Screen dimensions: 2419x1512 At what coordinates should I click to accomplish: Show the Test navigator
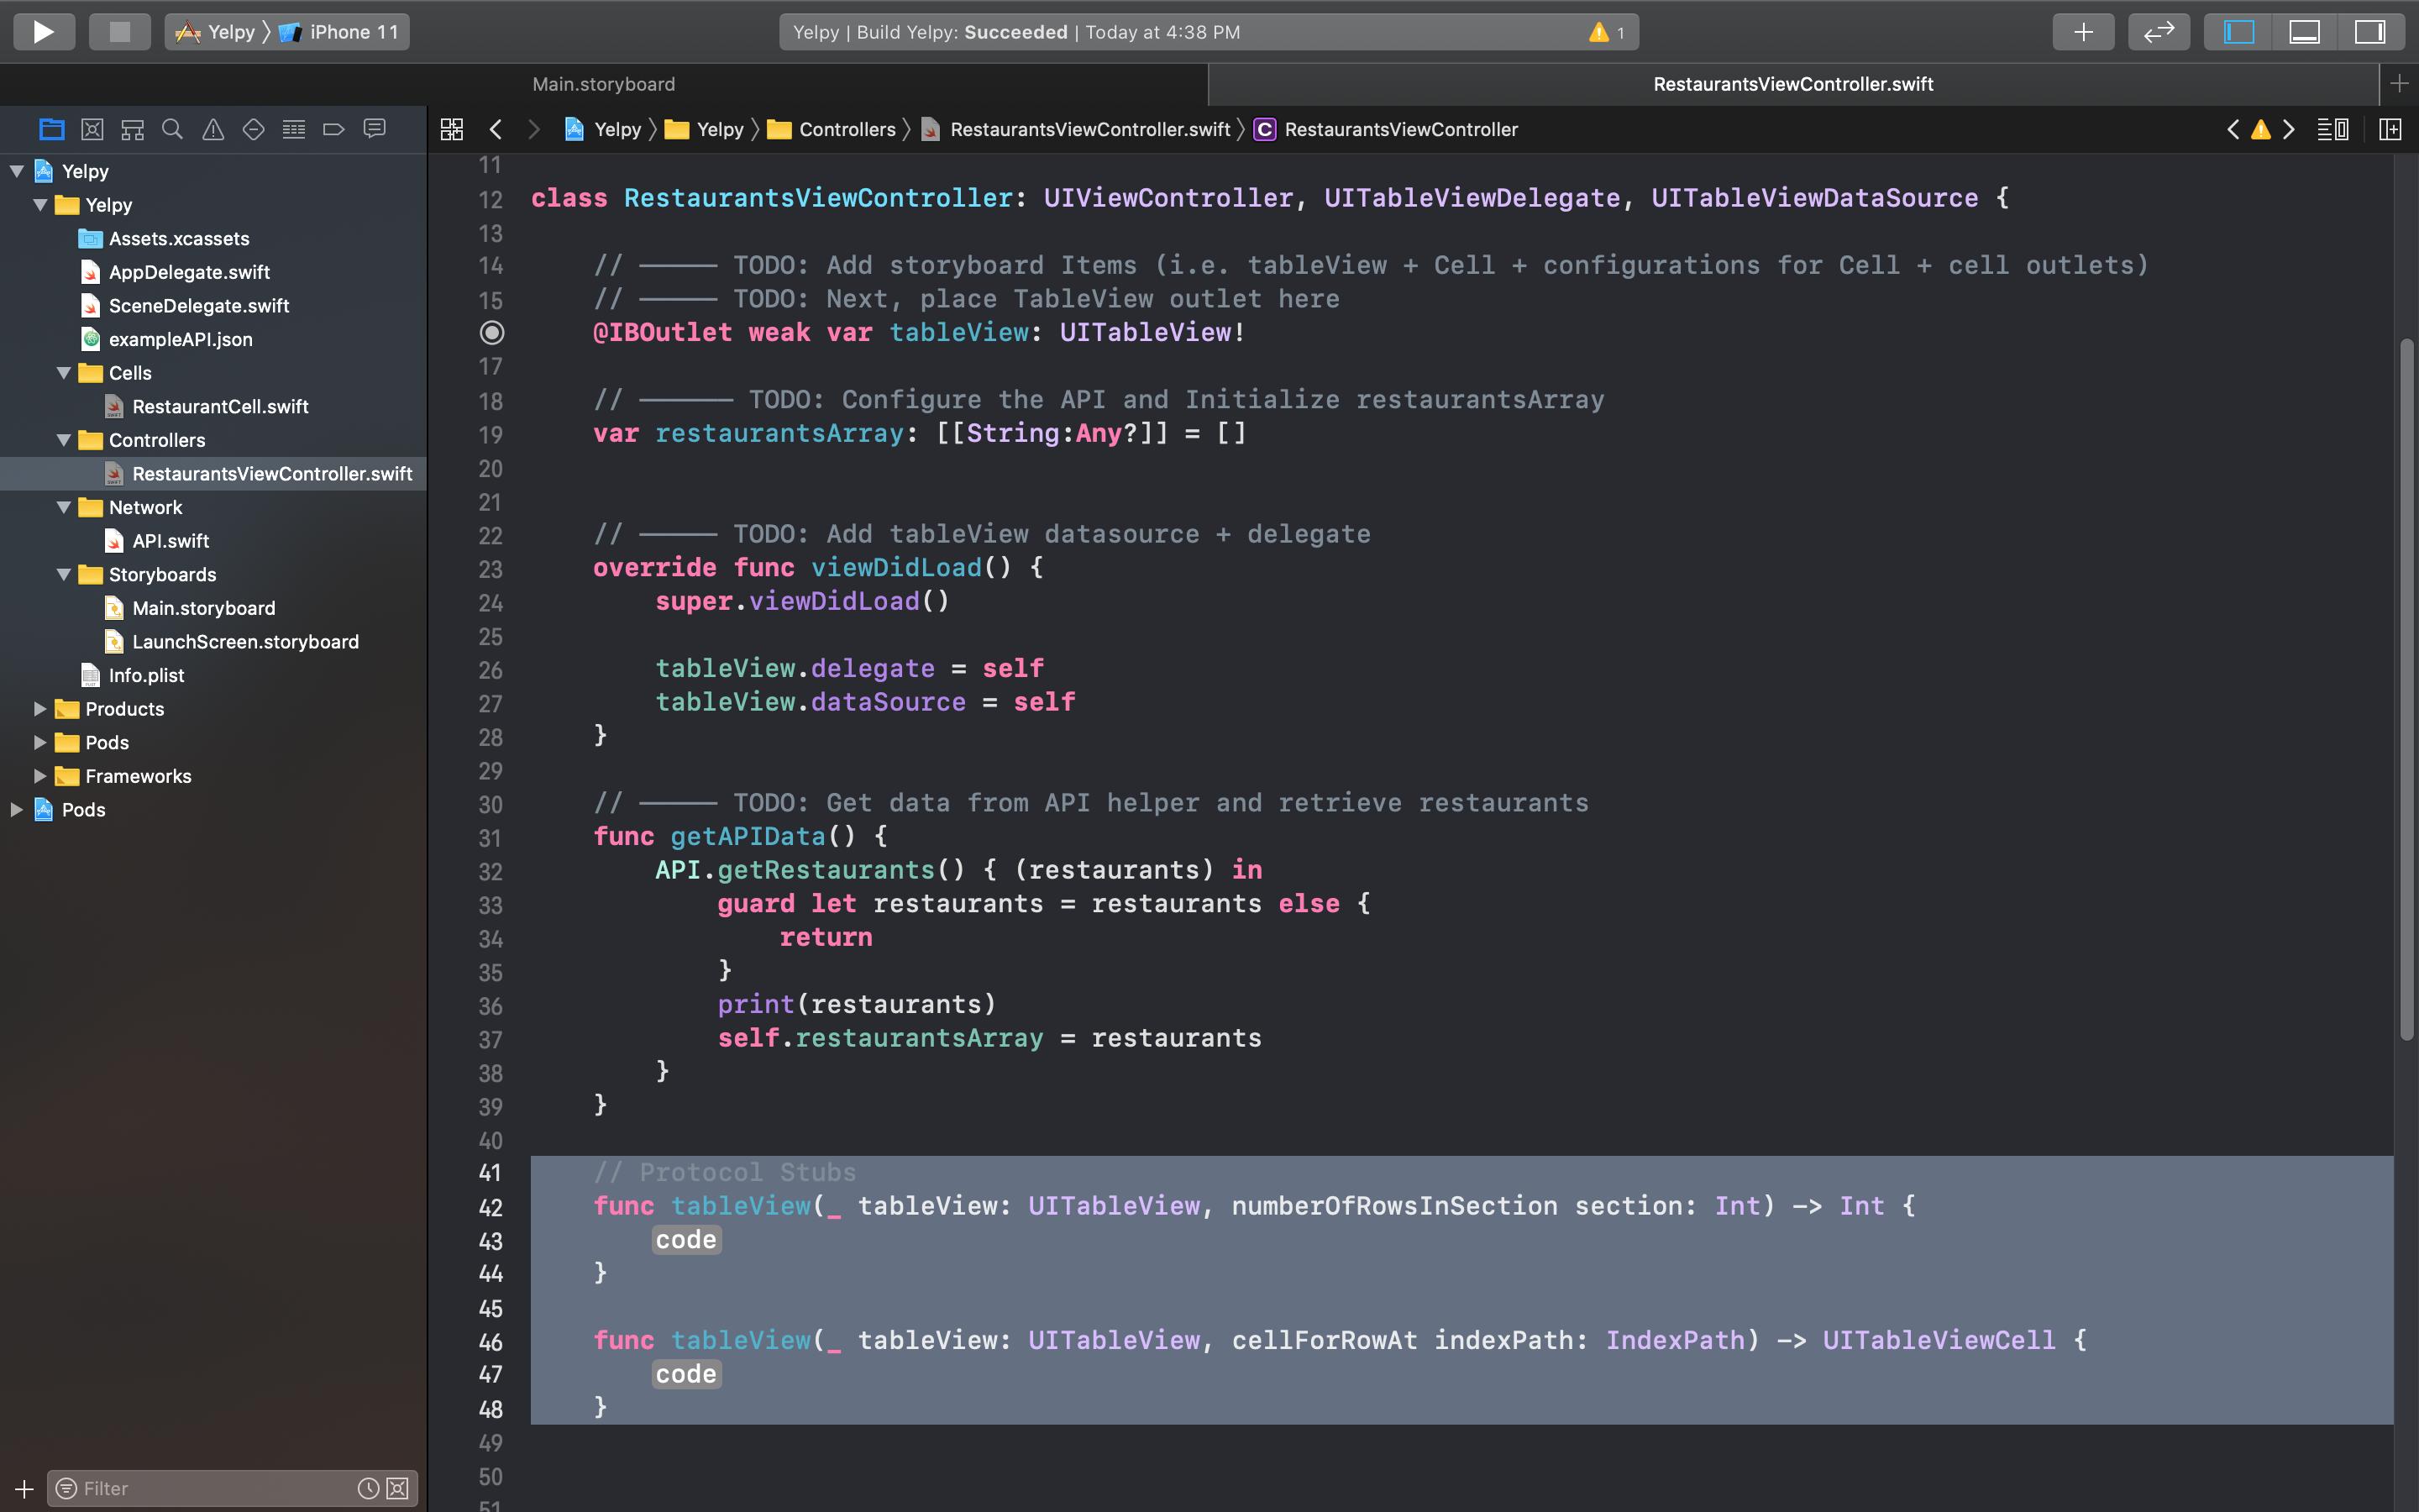pos(253,129)
